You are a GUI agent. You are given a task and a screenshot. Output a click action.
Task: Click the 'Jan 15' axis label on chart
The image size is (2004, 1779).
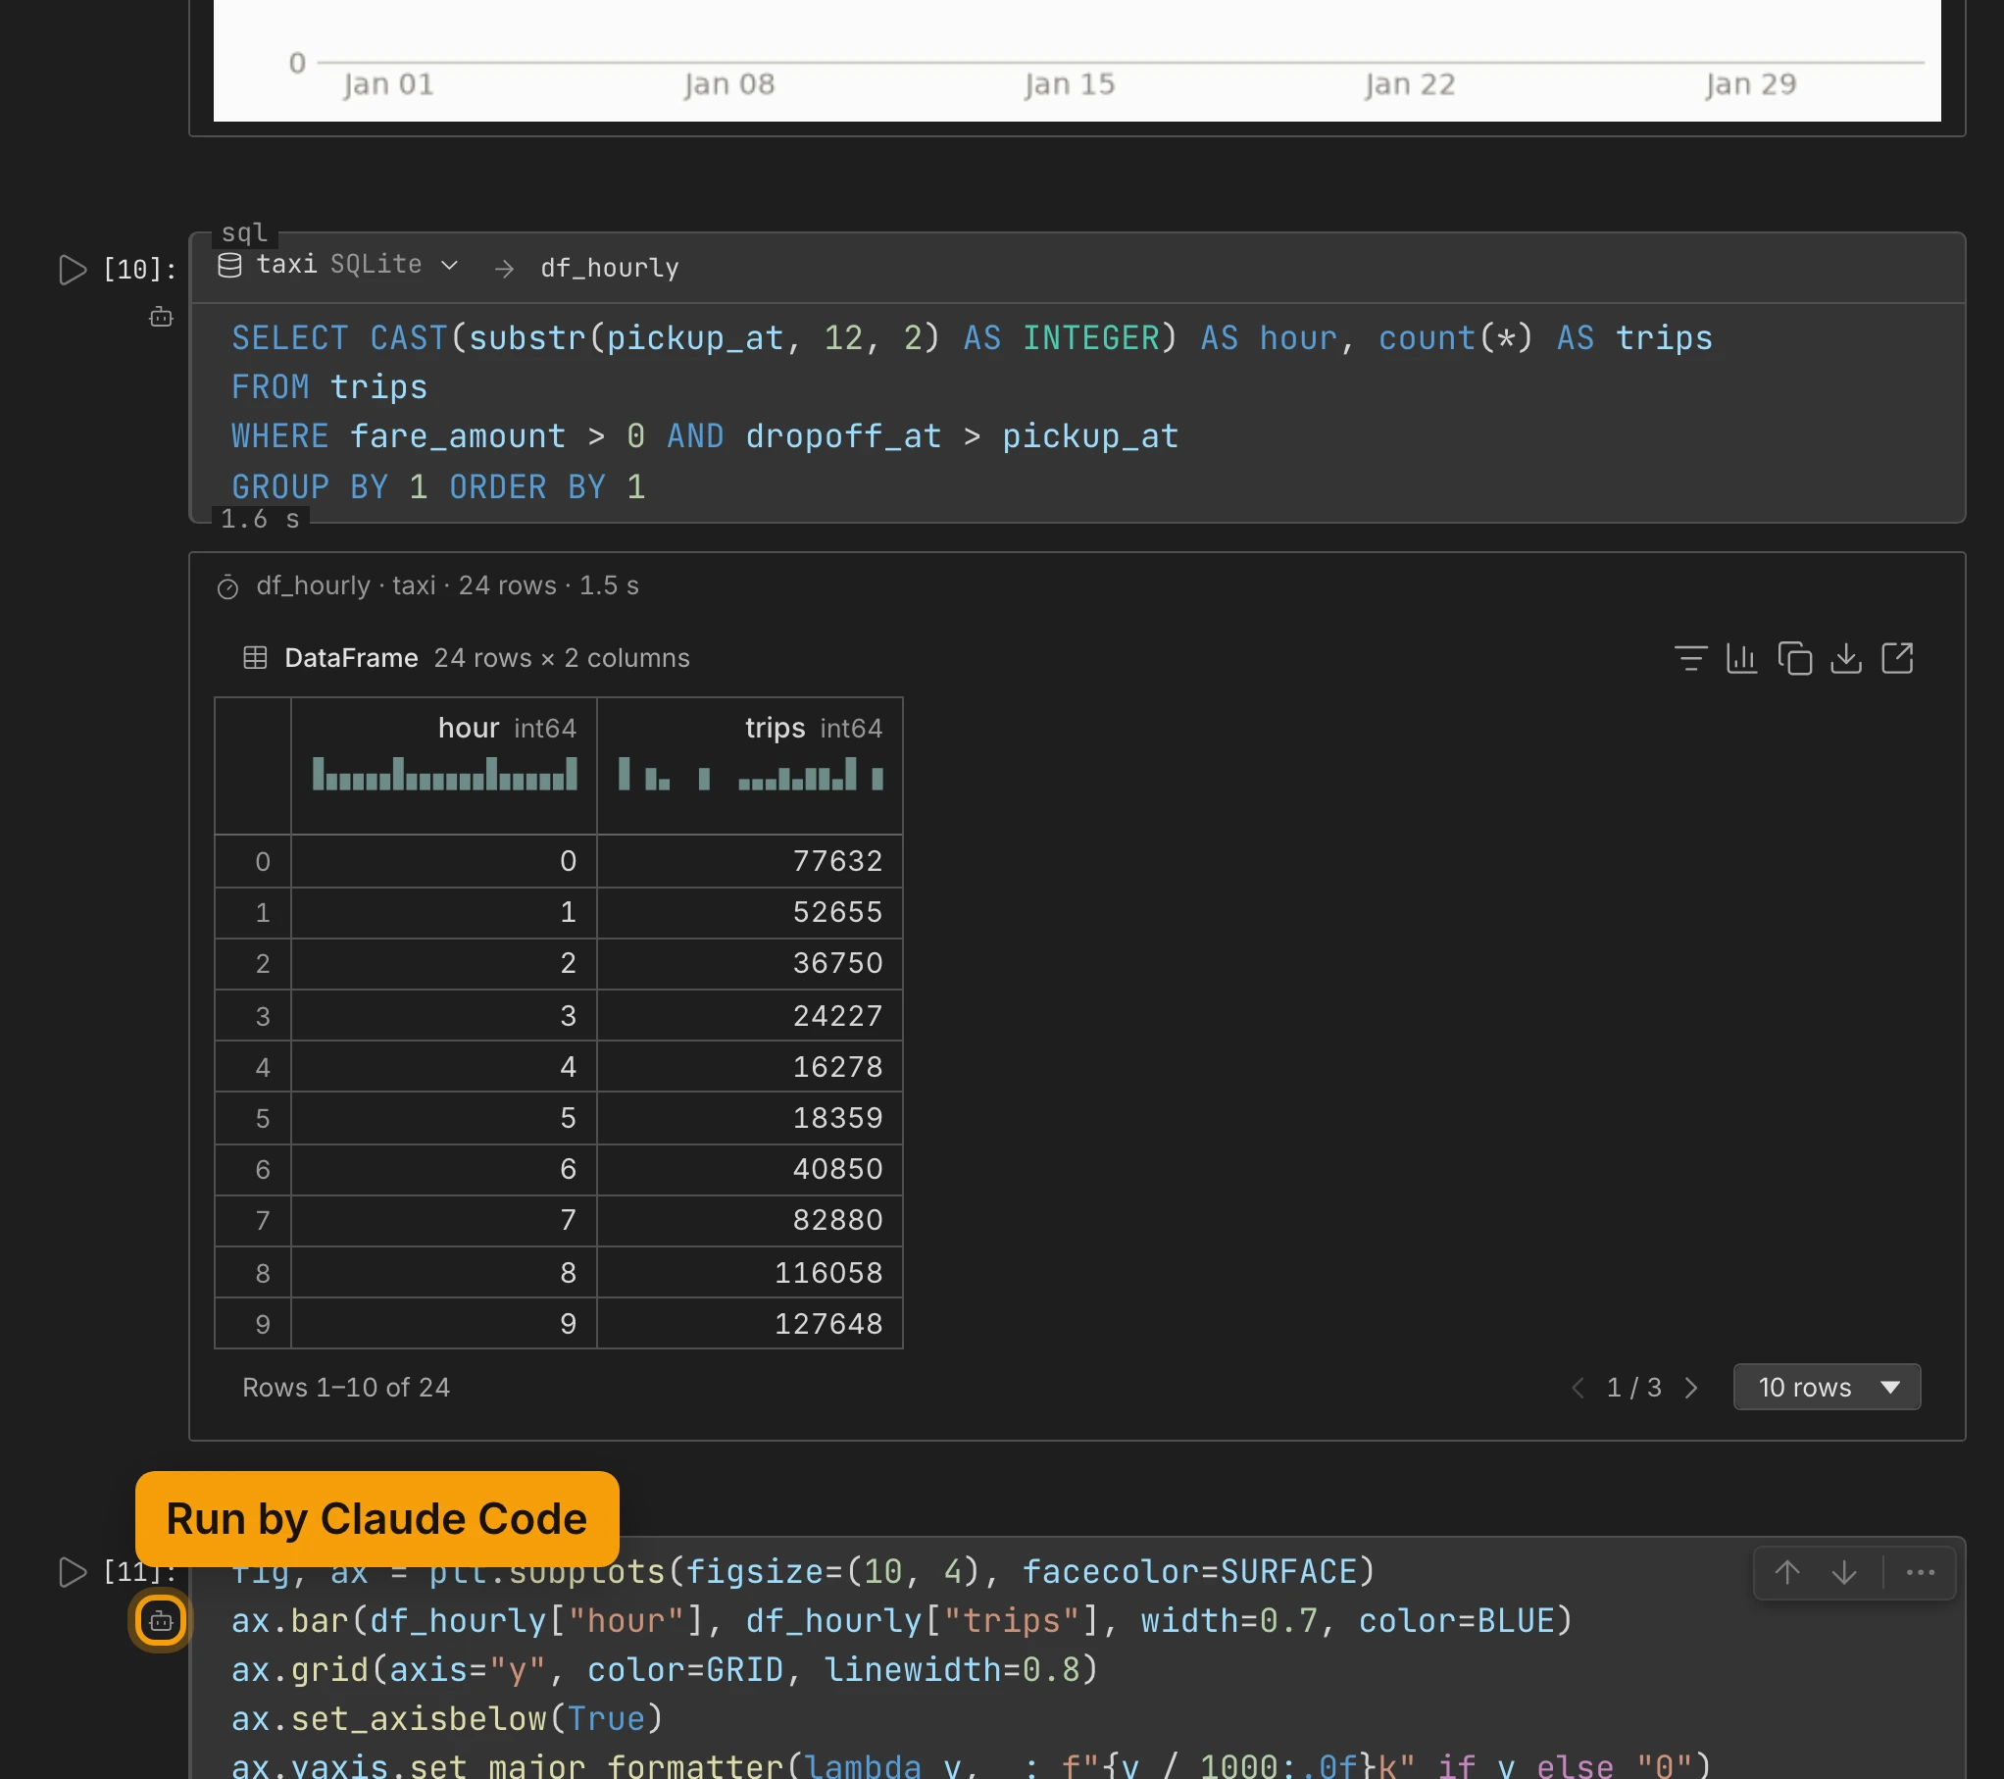tap(1069, 84)
